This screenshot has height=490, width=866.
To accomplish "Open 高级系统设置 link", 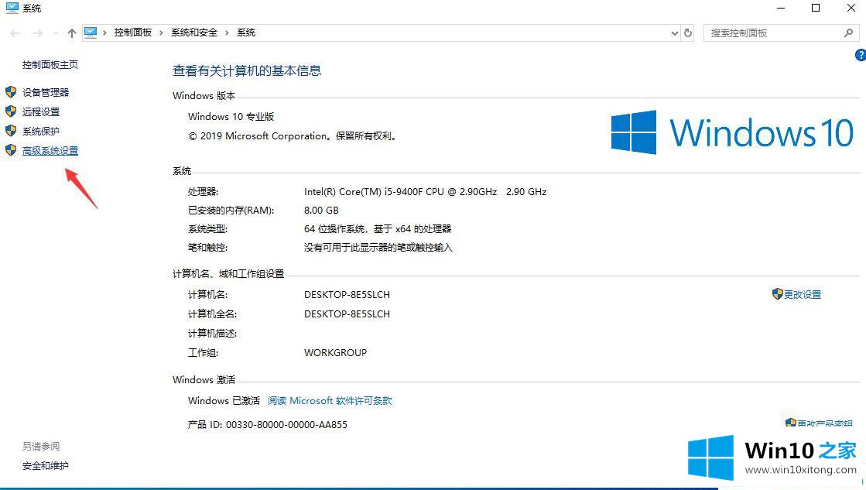I will coord(50,150).
